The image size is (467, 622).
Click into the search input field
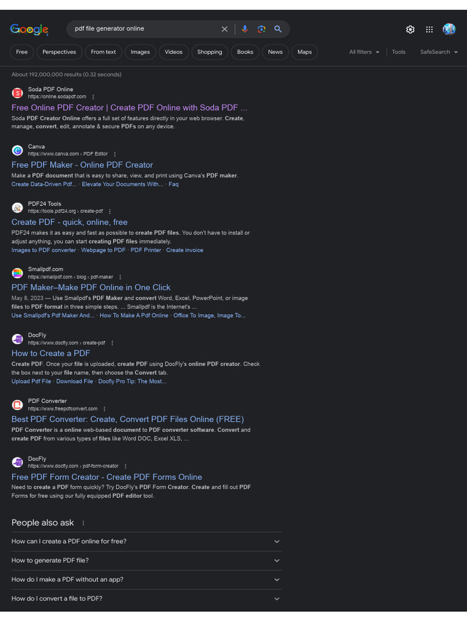point(143,29)
